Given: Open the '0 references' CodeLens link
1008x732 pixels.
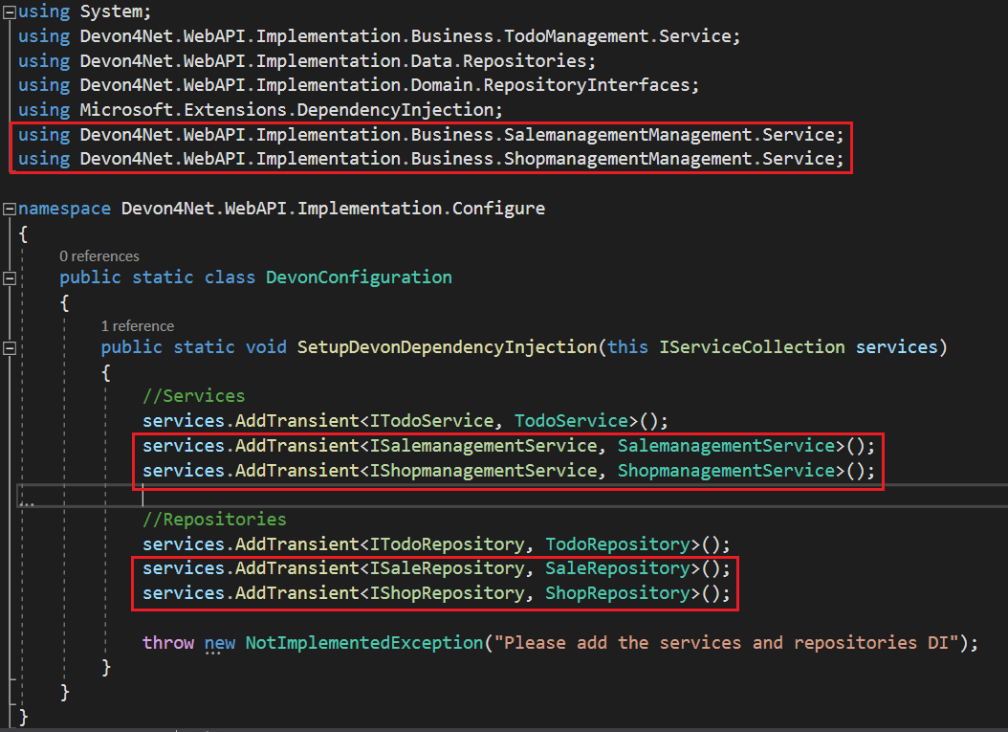Looking at the screenshot, I should (x=99, y=255).
